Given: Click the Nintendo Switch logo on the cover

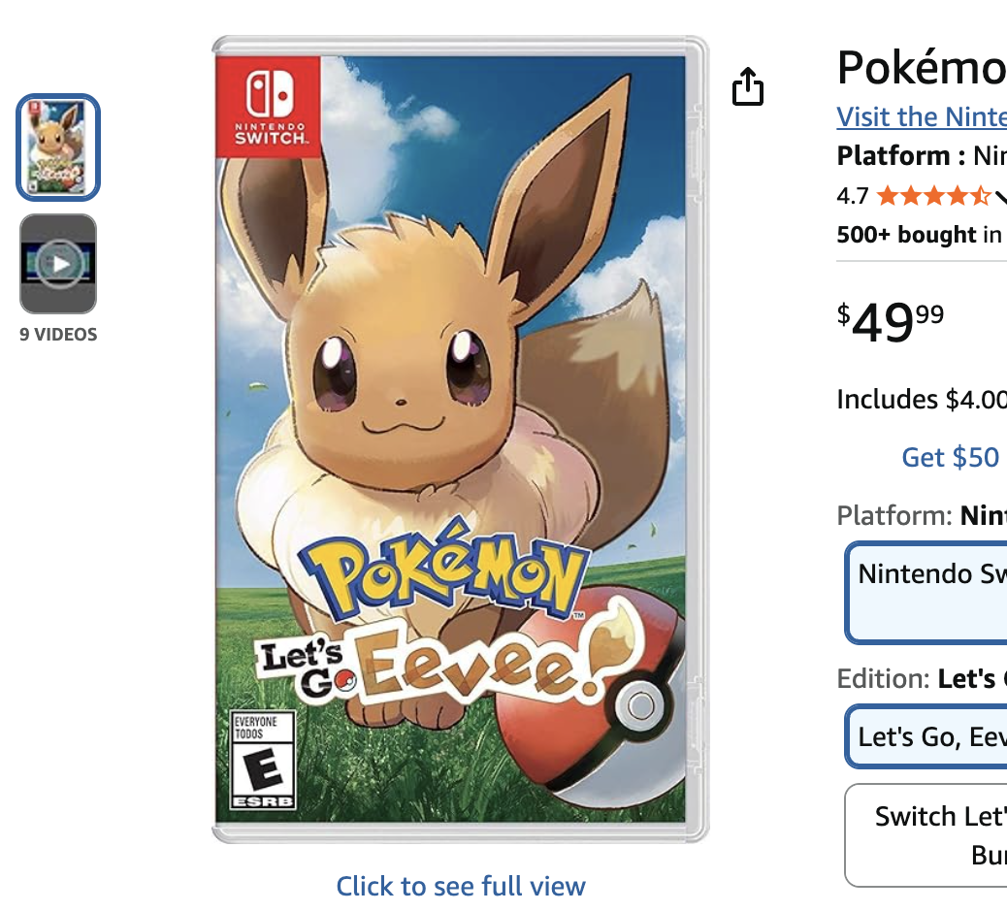Looking at the screenshot, I should click(x=269, y=107).
